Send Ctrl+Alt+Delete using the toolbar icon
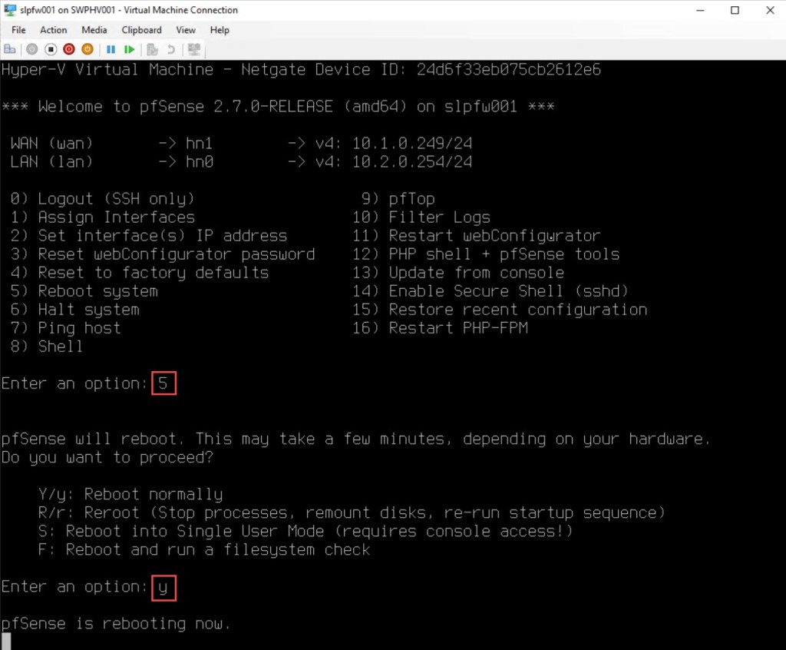 [x=10, y=49]
